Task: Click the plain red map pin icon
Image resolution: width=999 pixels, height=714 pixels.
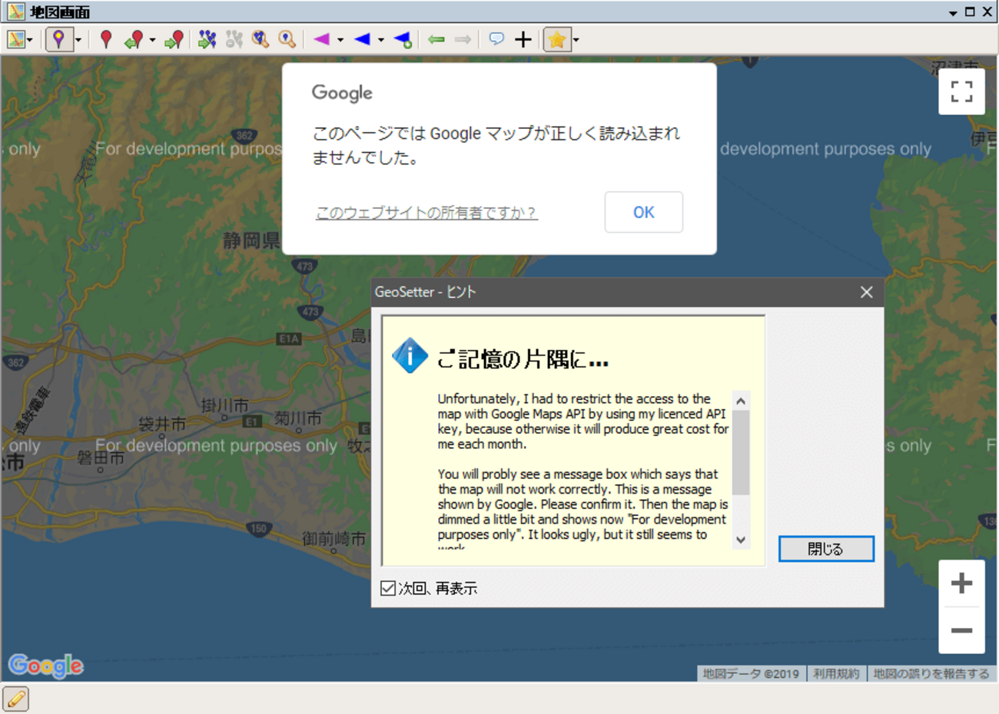Action: click(x=106, y=39)
